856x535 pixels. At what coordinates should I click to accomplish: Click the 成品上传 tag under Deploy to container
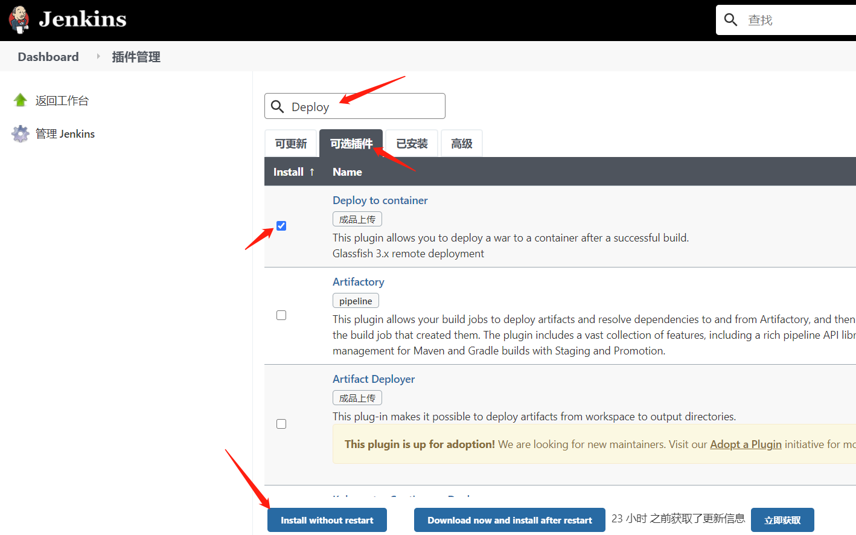(357, 219)
